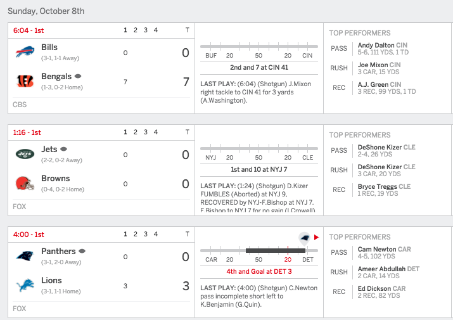453x320 pixels.
Task: Click the Buffalo Bills team logo
Action: (25, 51)
